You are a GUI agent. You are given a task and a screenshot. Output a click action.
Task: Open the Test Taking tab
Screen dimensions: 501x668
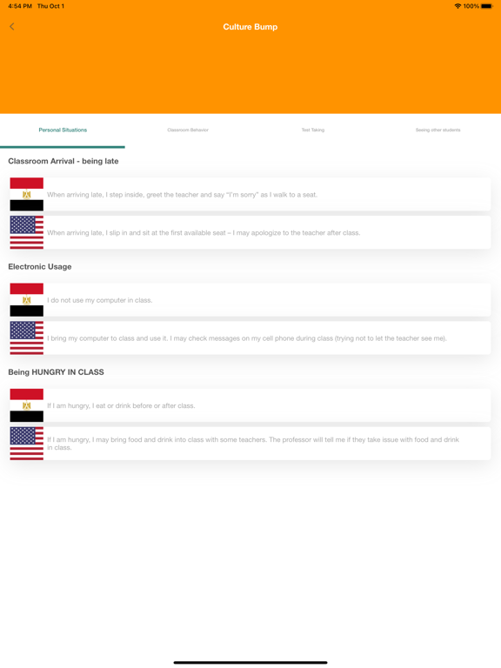point(313,130)
